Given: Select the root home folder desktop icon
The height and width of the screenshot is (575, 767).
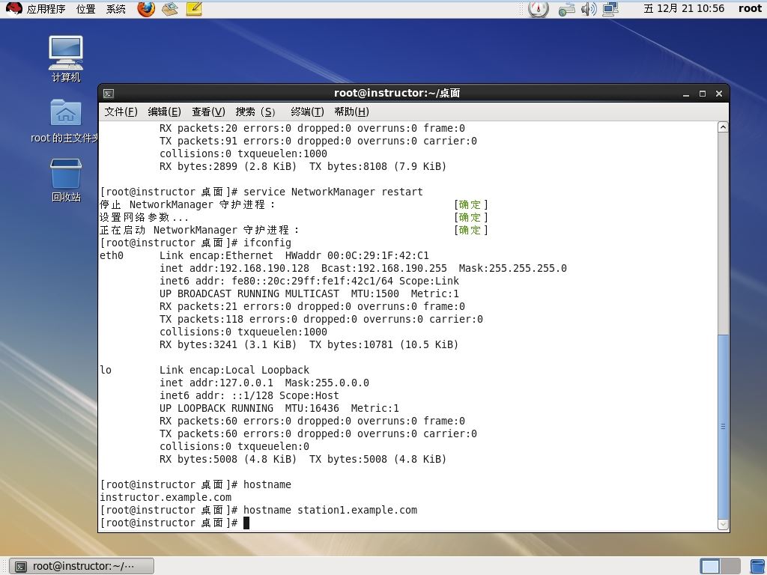Looking at the screenshot, I should pos(66,121).
